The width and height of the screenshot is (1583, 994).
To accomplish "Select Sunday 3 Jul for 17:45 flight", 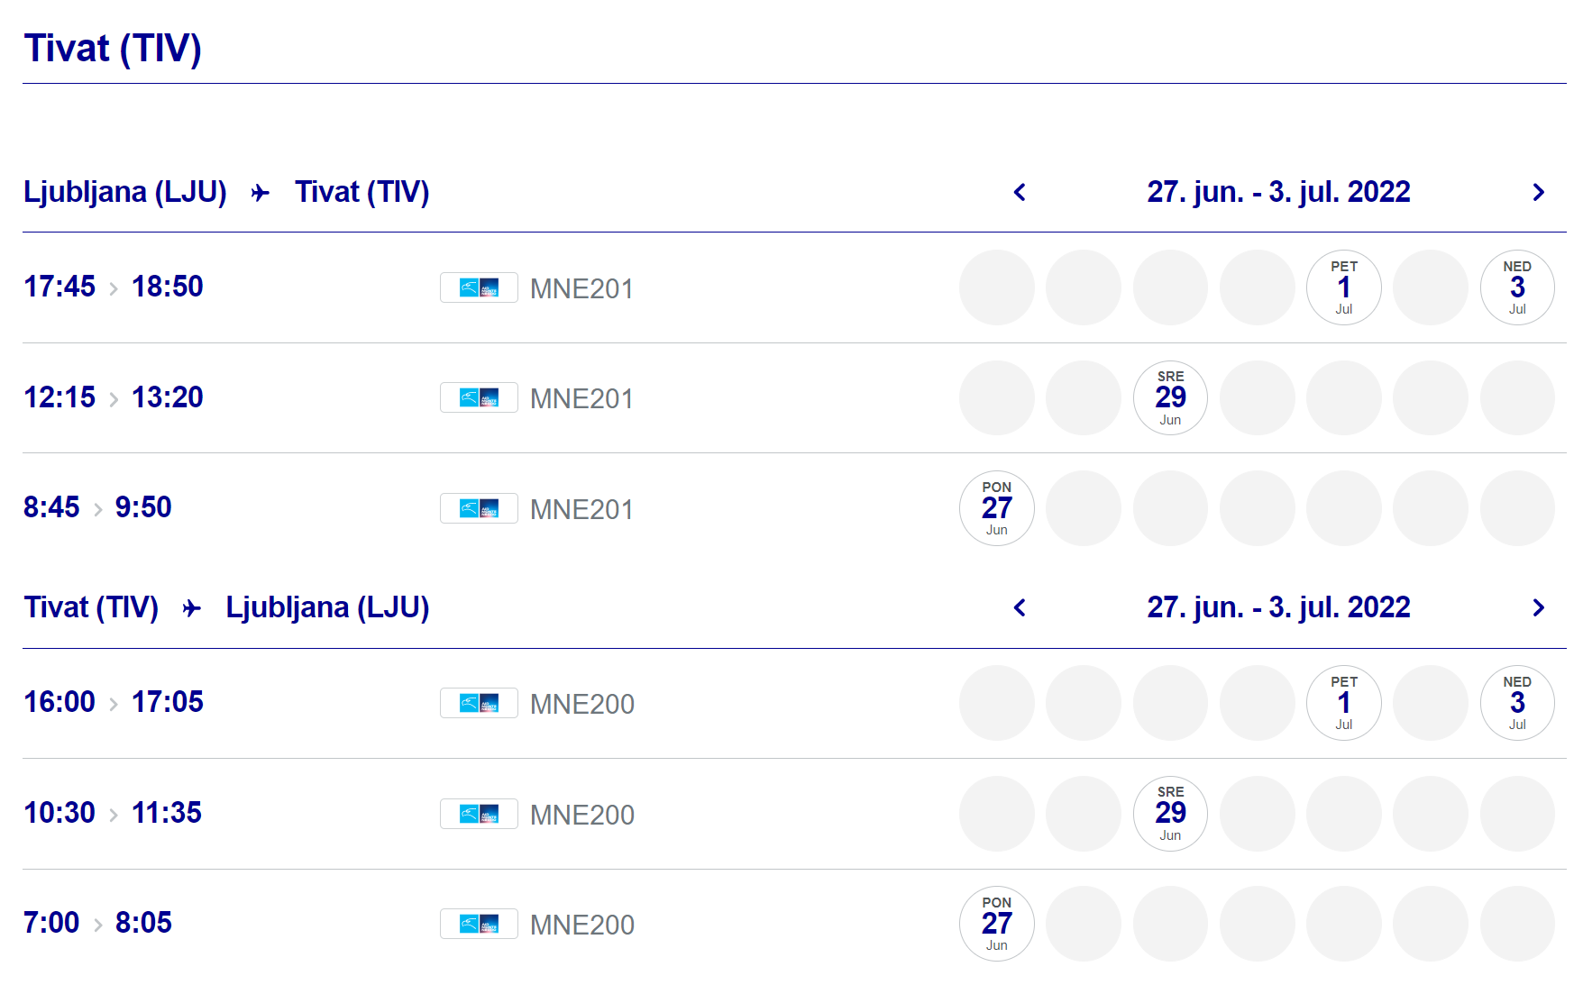I will (x=1517, y=287).
